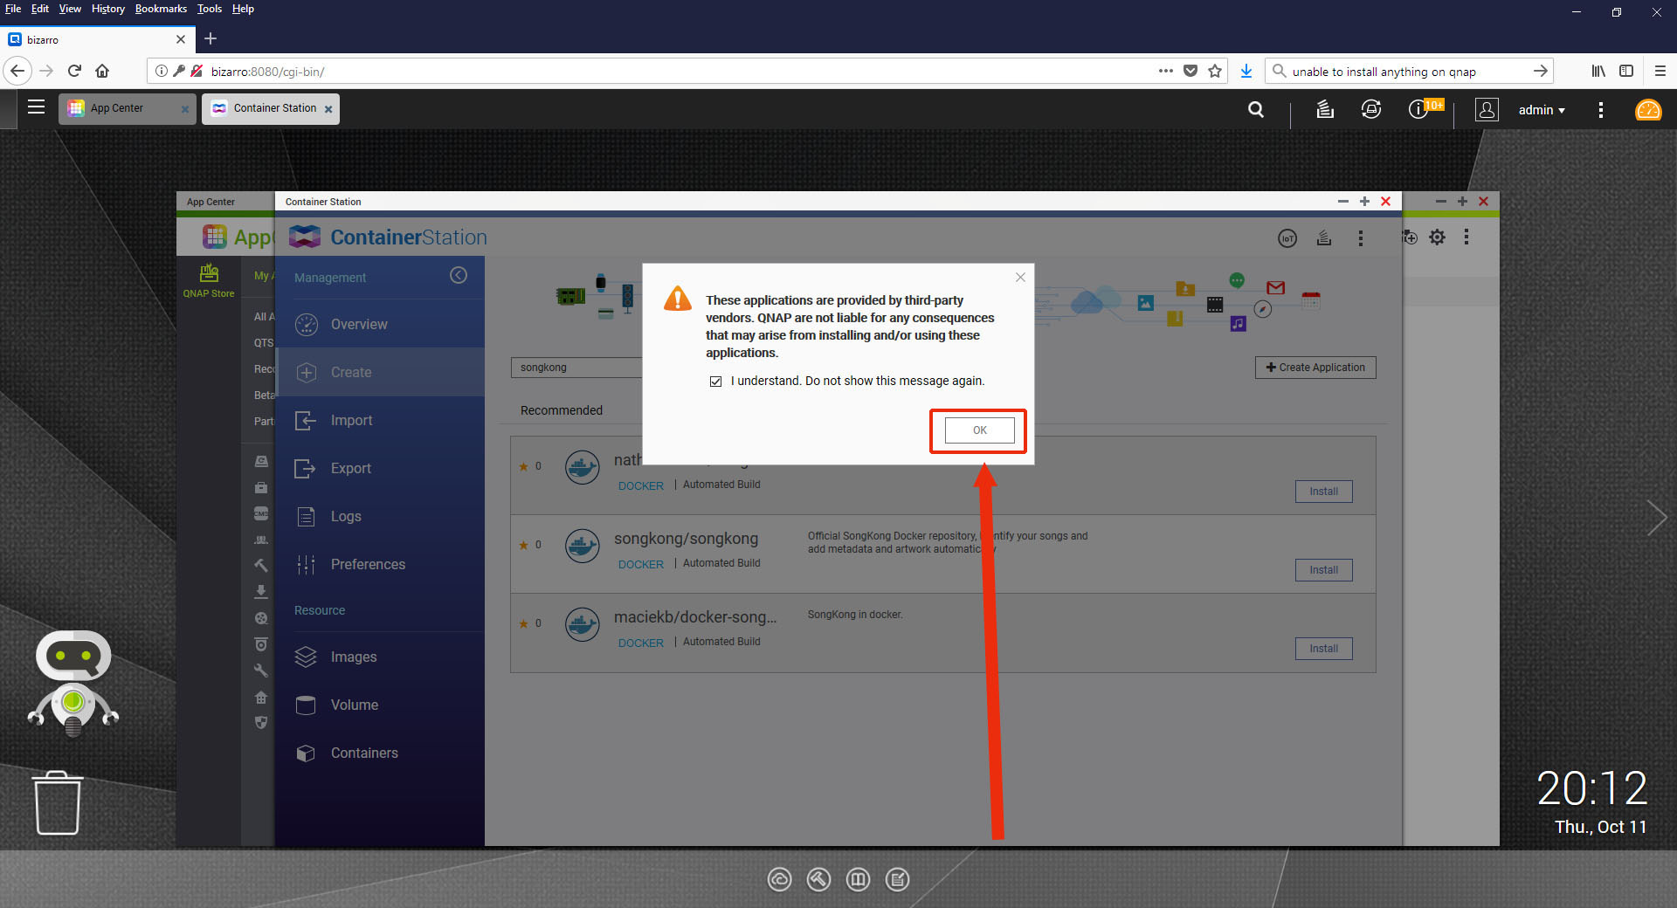Bookmark this page with the star icon

click(x=1215, y=71)
